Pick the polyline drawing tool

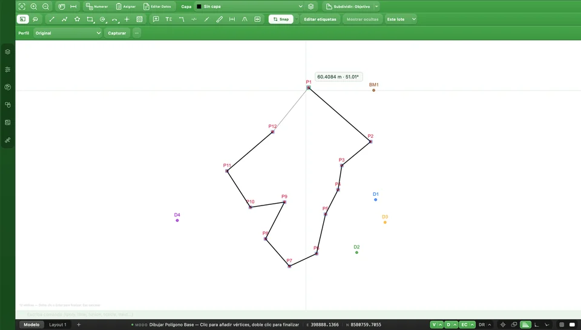[x=65, y=19]
